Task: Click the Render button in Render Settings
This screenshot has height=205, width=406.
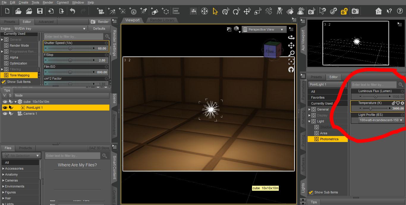Action: point(100,22)
